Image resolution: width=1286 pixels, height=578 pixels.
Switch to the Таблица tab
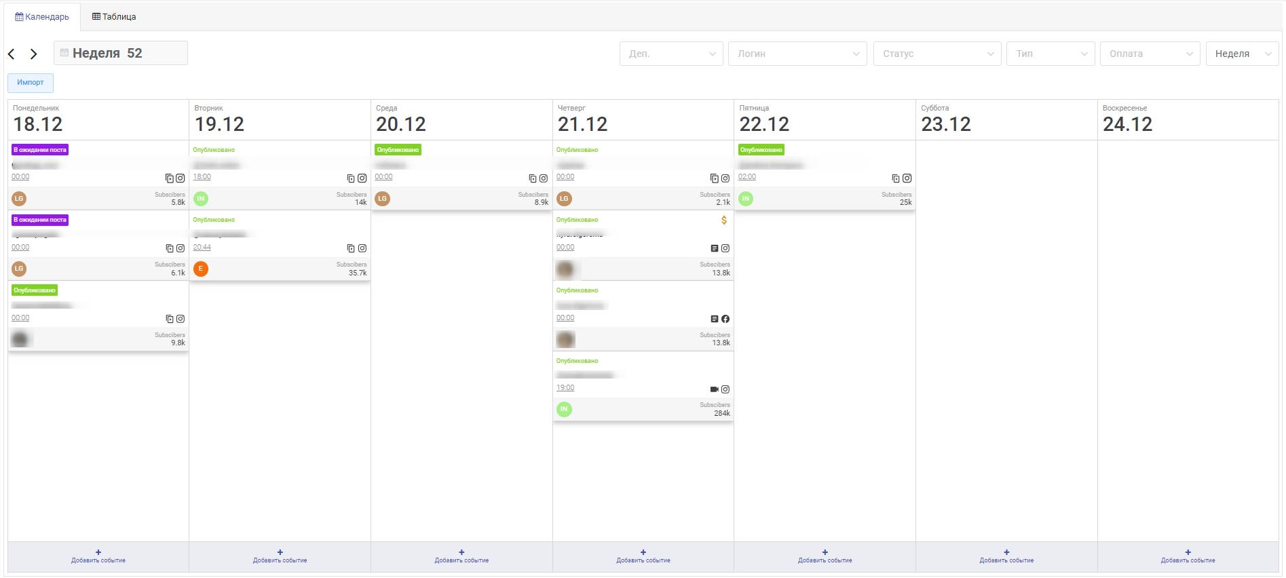click(x=114, y=17)
